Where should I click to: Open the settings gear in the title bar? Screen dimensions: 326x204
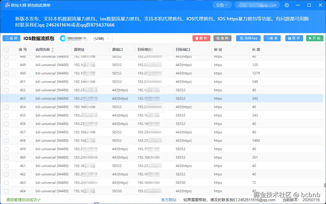click(287, 5)
